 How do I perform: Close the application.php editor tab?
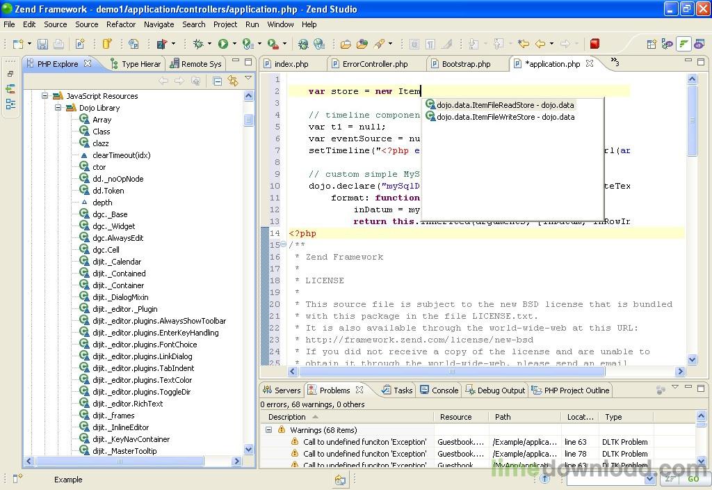click(x=590, y=63)
